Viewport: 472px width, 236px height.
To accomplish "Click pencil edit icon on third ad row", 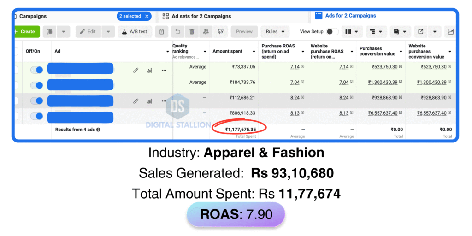I will click(x=136, y=100).
